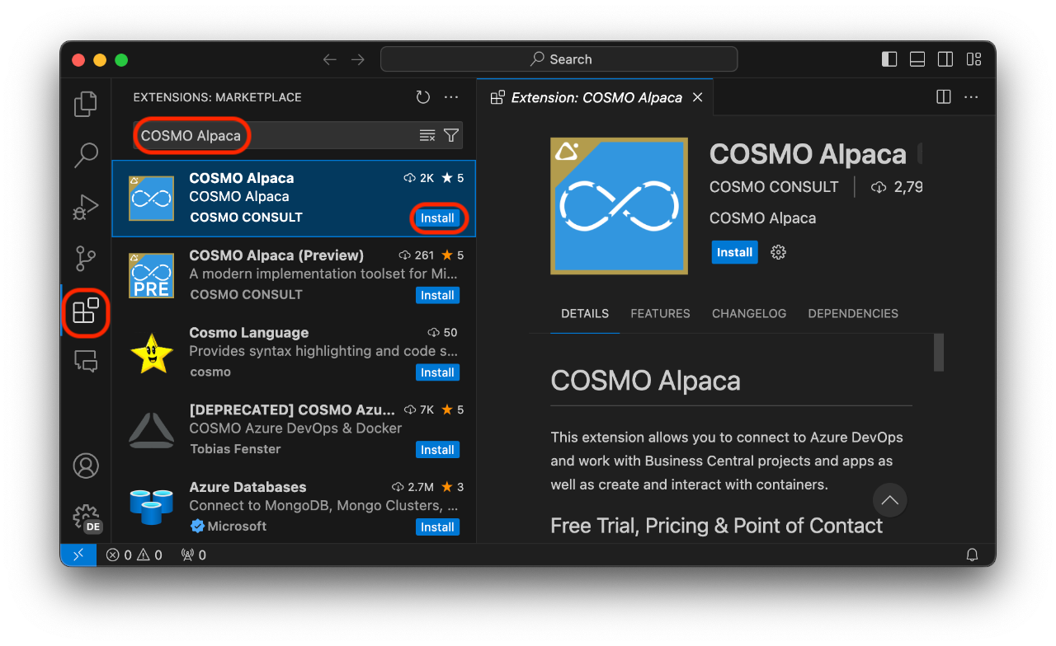Open the editor More Actions menu

[971, 96]
